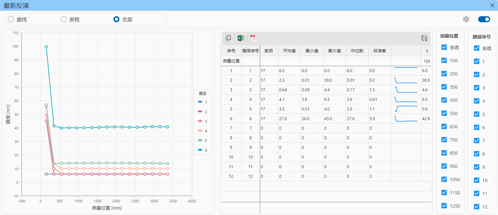Click the 平均值 column header
The height and width of the screenshot is (215, 498).
pyautogui.click(x=289, y=51)
